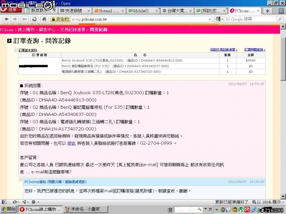Click the zoom magnifier at 100% display

point(254,202)
